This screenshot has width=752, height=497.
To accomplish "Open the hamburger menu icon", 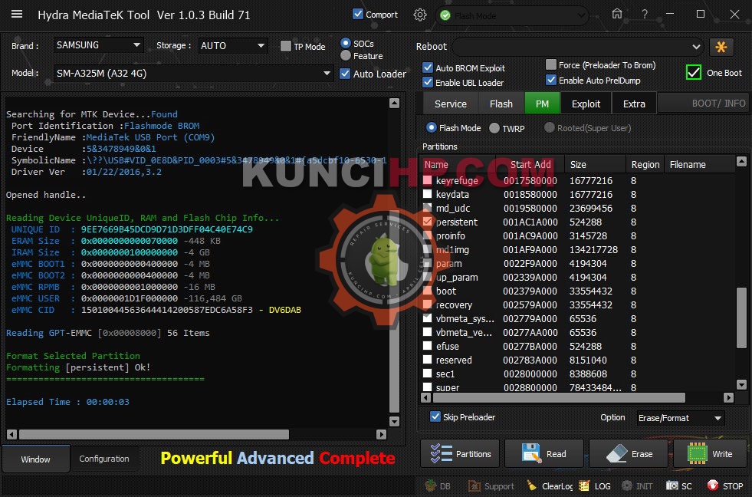I will pyautogui.click(x=17, y=15).
